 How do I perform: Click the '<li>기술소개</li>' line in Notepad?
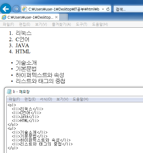coord(30,132)
